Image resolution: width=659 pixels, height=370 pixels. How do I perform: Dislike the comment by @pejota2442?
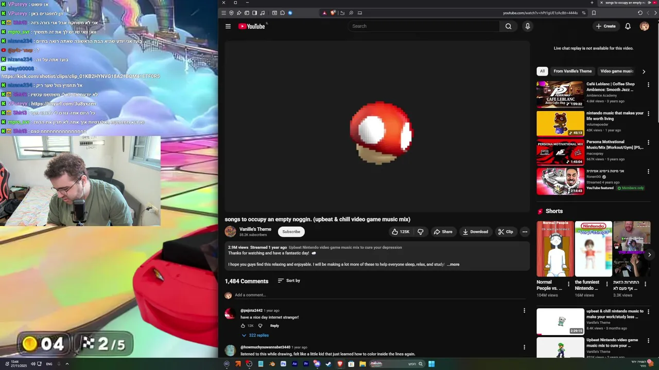point(260,326)
